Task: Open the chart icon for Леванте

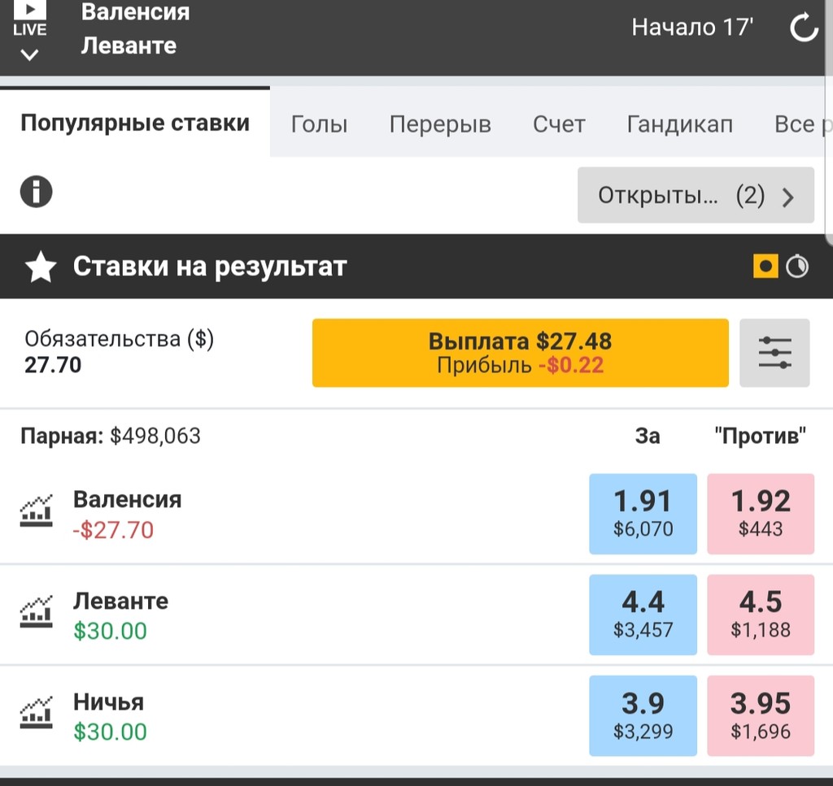Action: [36, 612]
